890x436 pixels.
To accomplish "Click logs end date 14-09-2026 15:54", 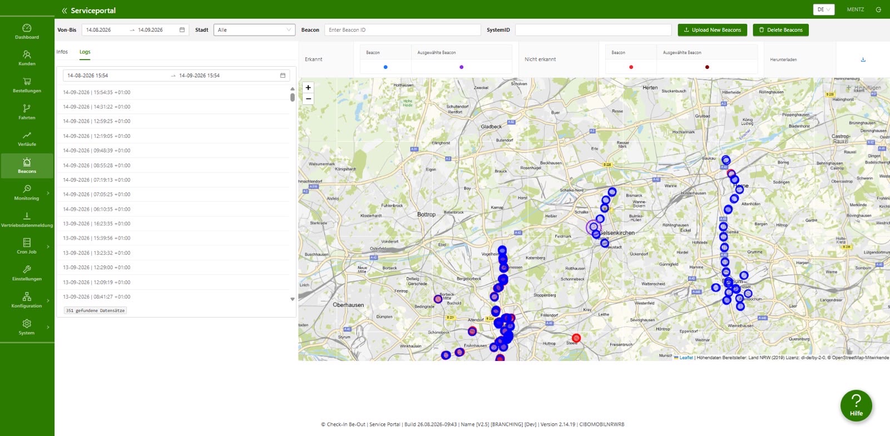I will click(x=200, y=76).
